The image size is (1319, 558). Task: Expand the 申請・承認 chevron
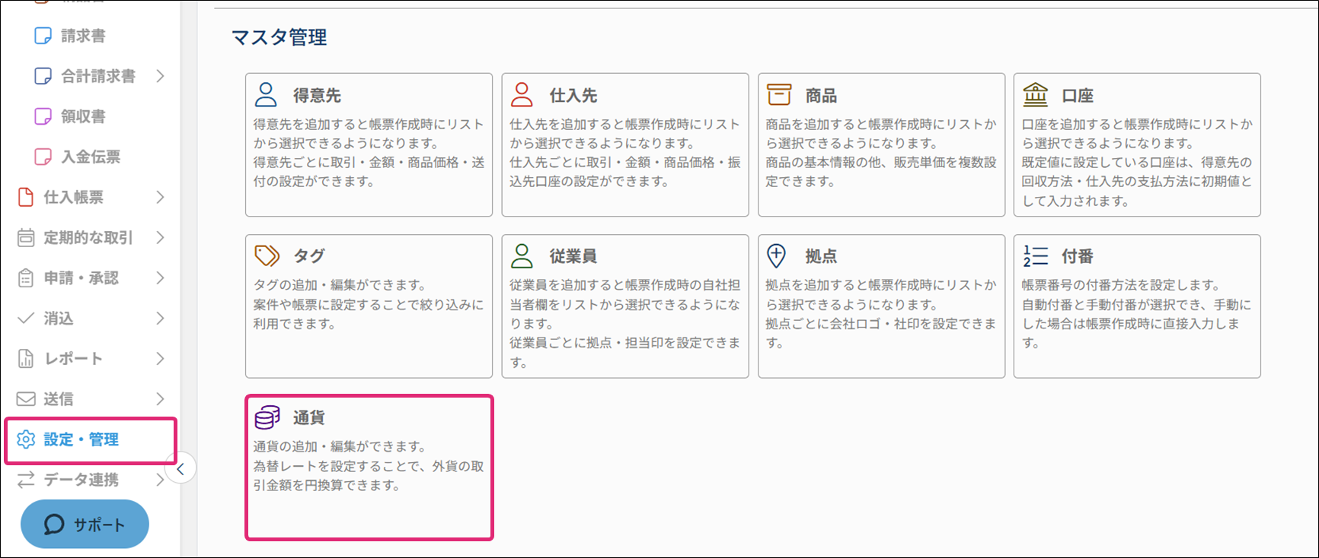[160, 277]
